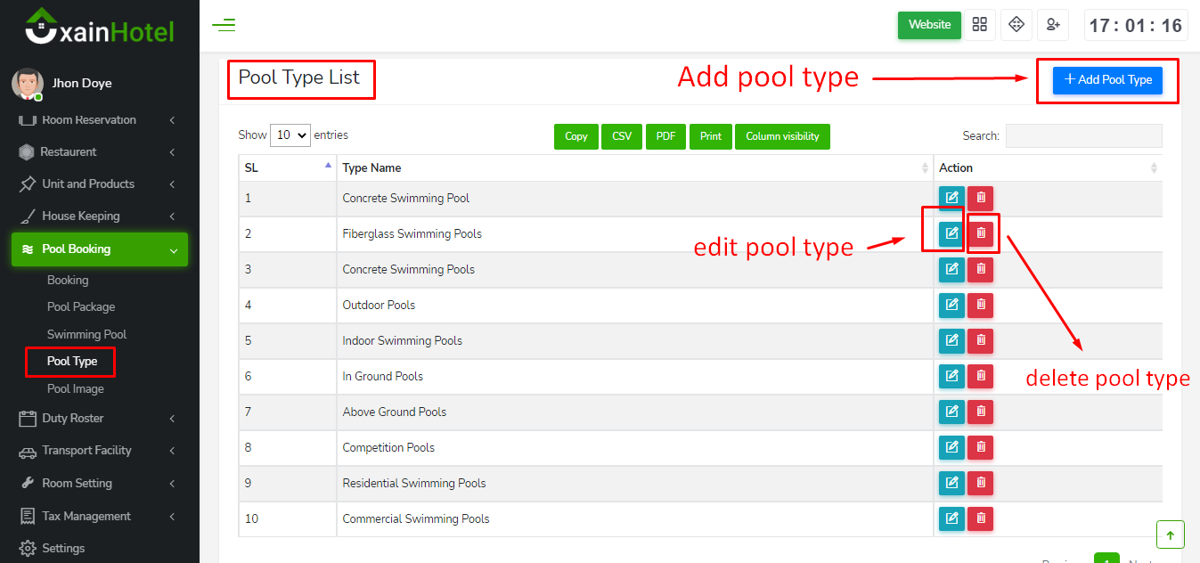Viewport: 1200px width, 563px height.
Task: Open Pool Package submenu item
Action: (x=81, y=307)
